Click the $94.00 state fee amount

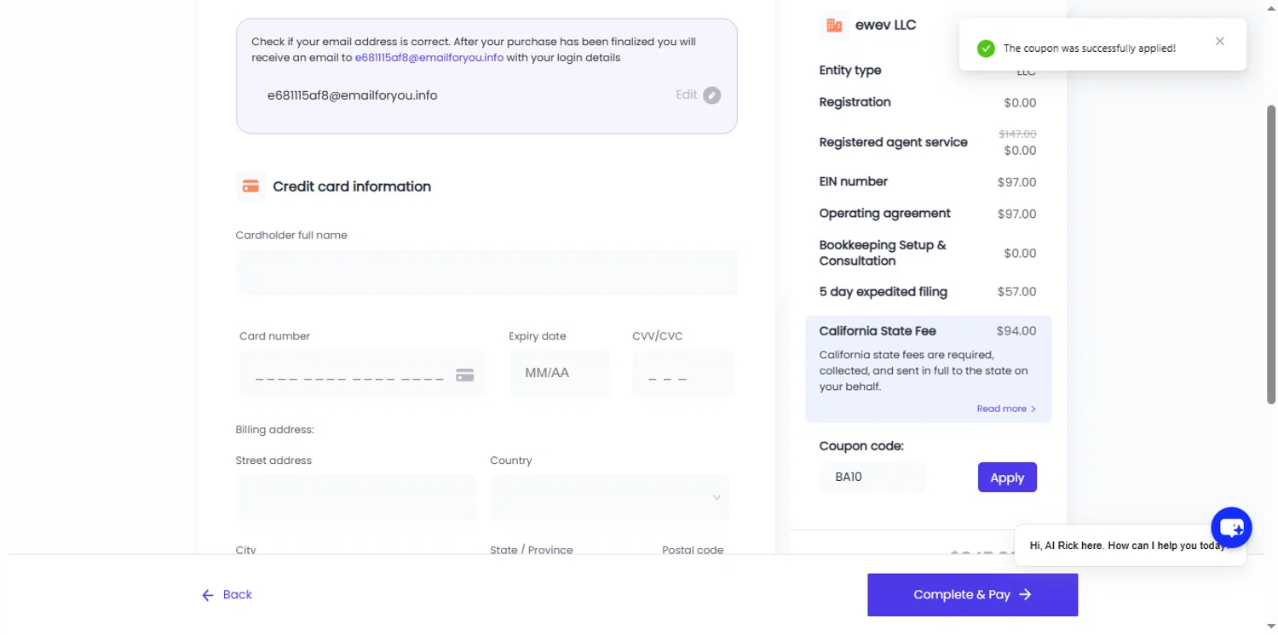pos(1016,331)
